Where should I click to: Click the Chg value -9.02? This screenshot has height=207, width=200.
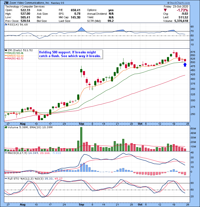tap(184, 14)
